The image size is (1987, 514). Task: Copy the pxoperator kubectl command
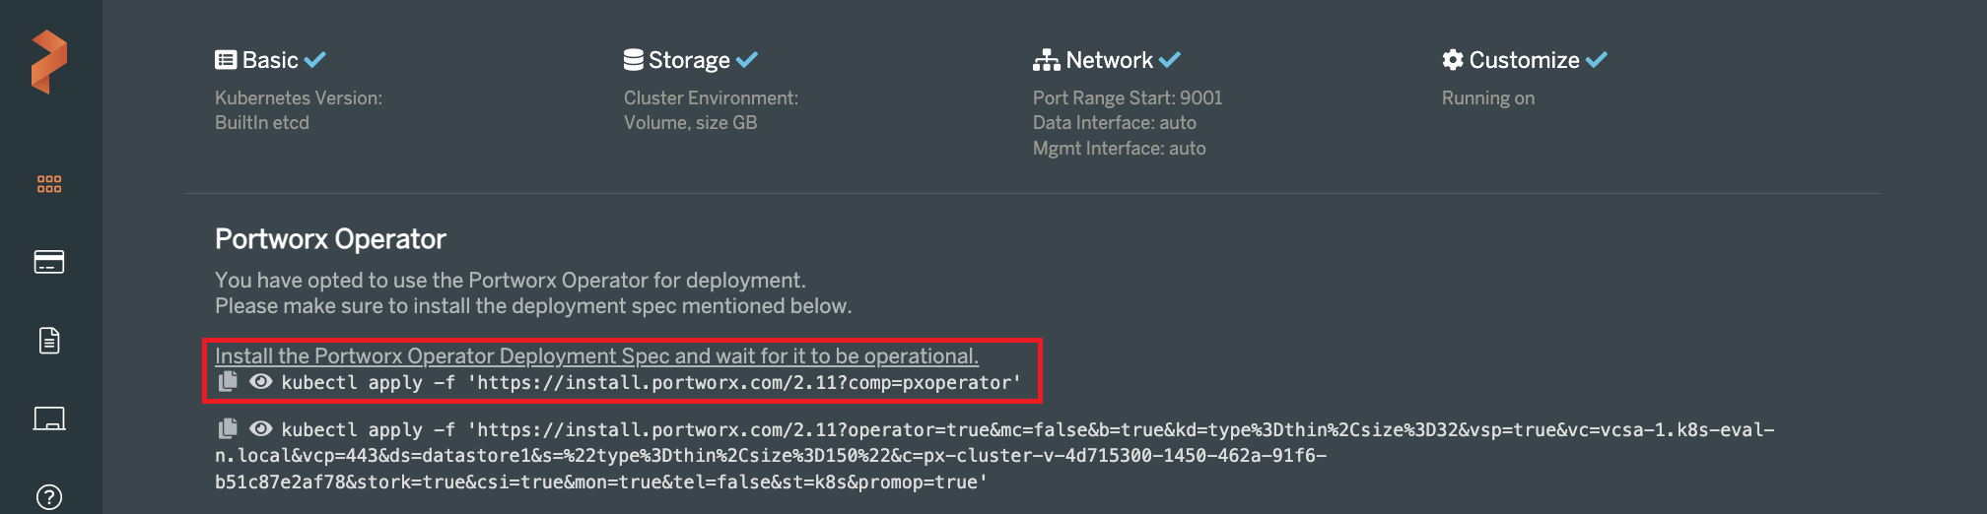coord(228,381)
